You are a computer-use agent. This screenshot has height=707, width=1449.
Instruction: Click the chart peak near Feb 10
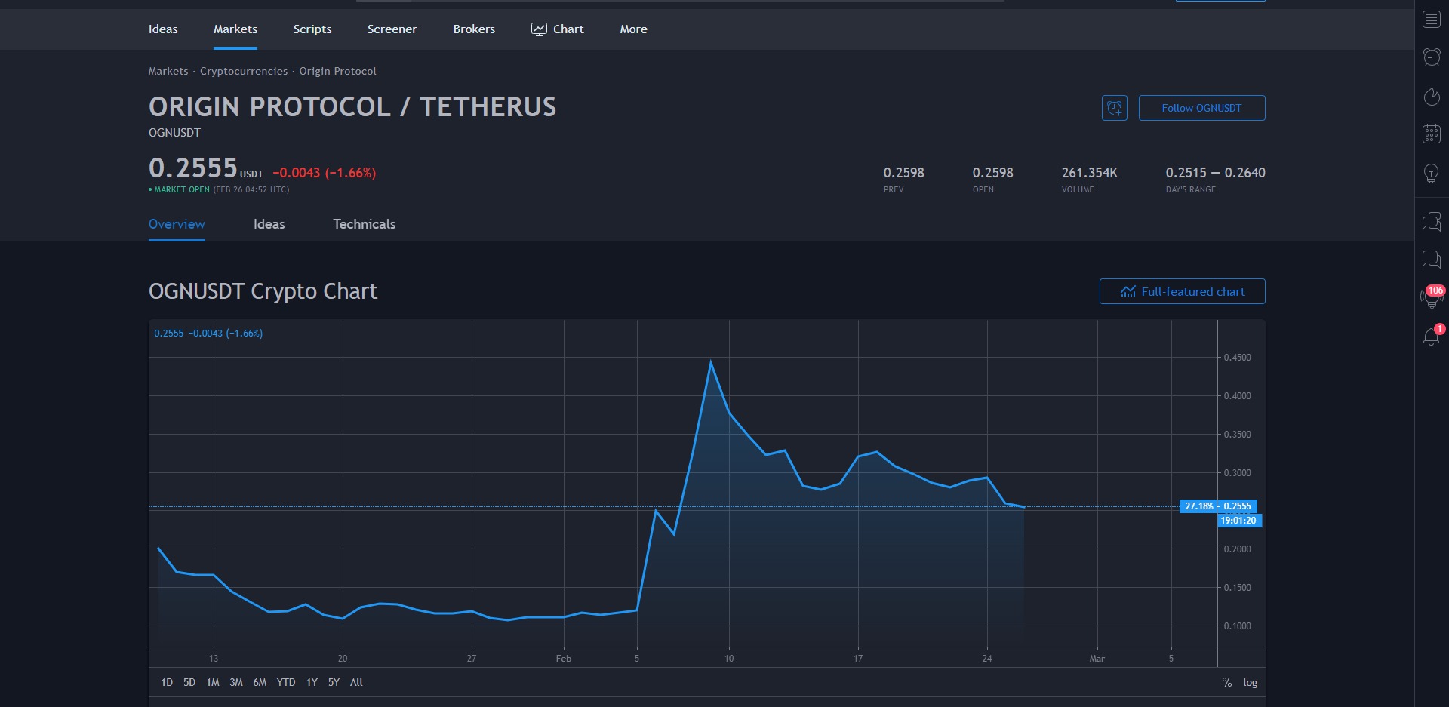(x=711, y=362)
